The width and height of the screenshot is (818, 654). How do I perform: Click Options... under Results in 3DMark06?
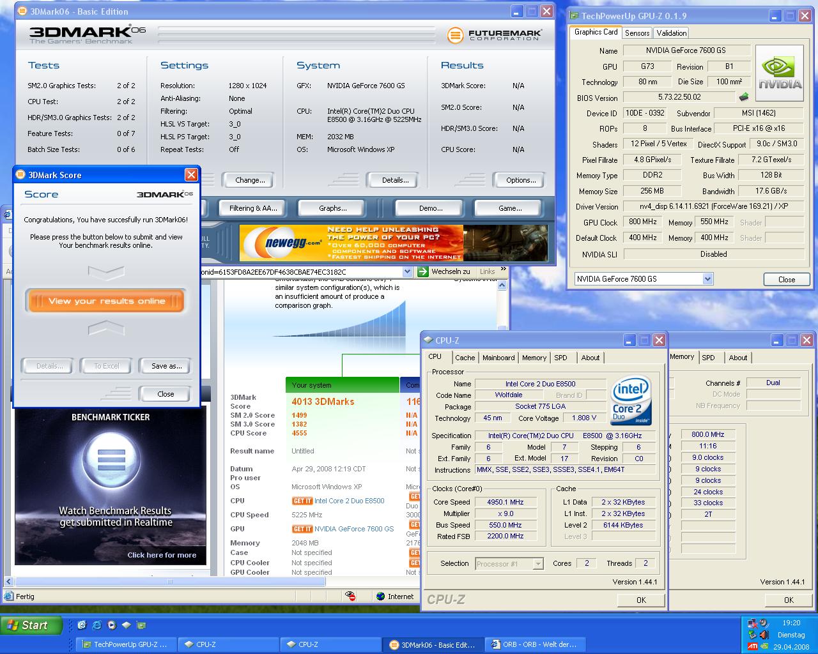coord(521,180)
